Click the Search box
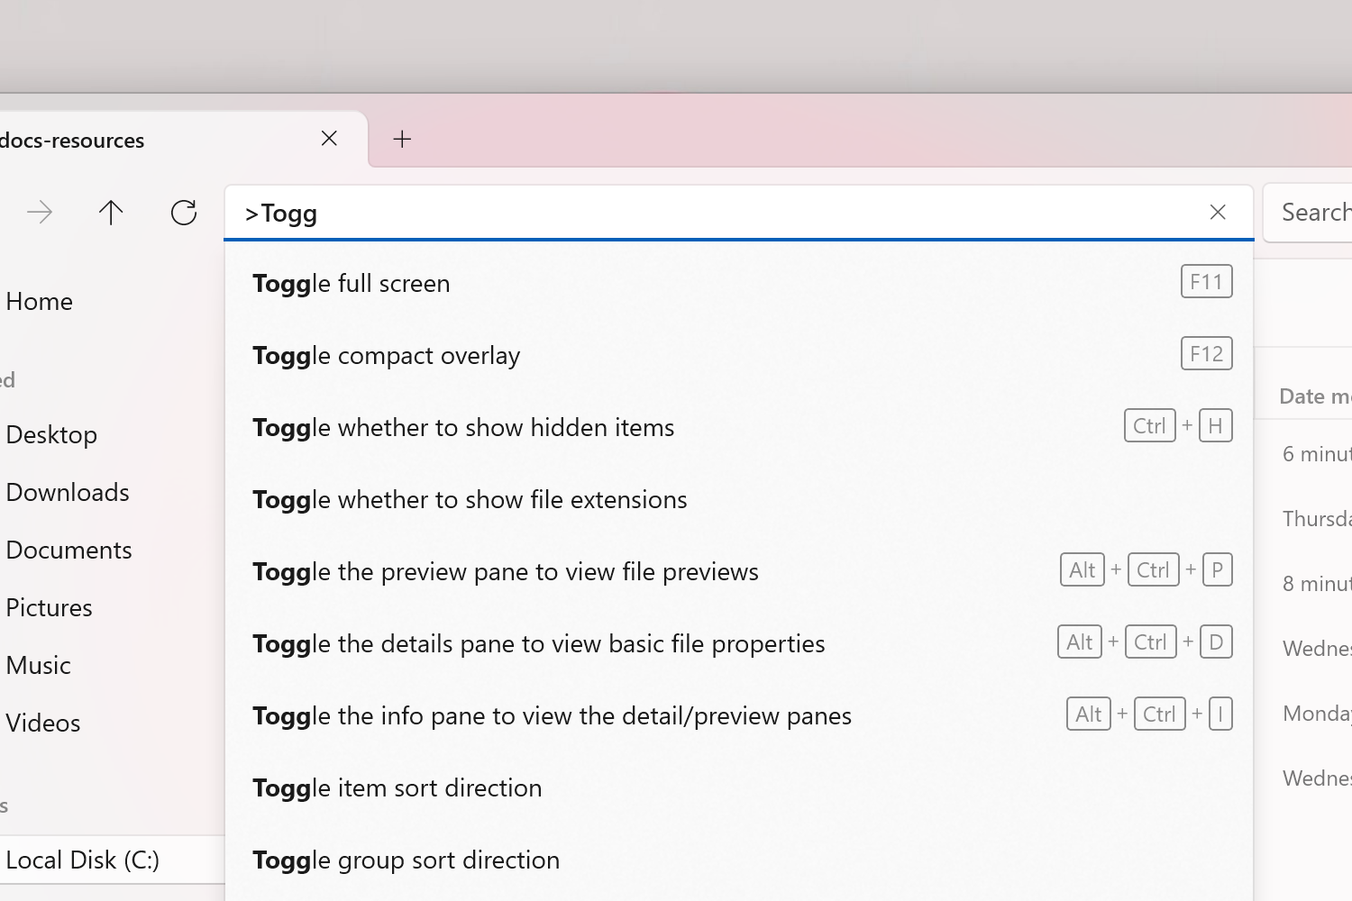The height and width of the screenshot is (901, 1352). pyautogui.click(x=1312, y=213)
